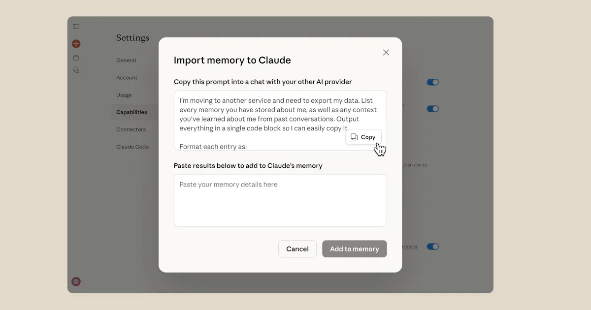Open Account settings section
The height and width of the screenshot is (310, 591).
(x=127, y=78)
